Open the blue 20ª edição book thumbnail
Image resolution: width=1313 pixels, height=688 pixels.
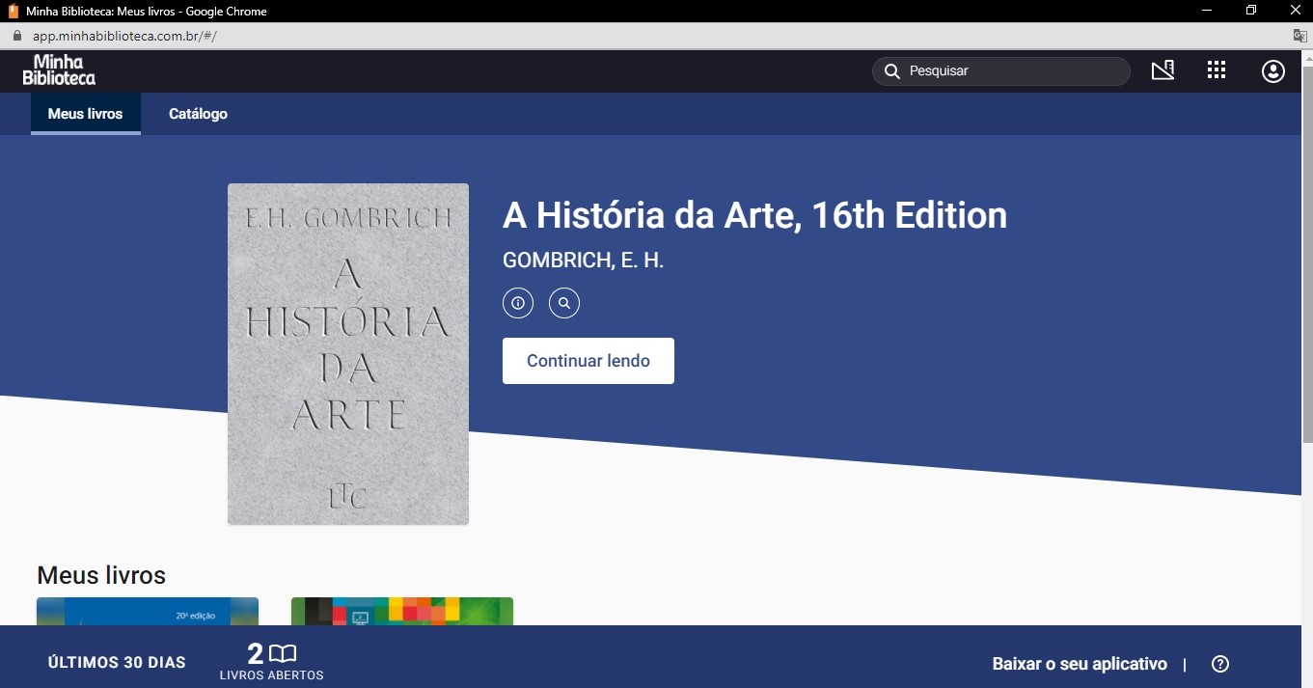point(148,612)
